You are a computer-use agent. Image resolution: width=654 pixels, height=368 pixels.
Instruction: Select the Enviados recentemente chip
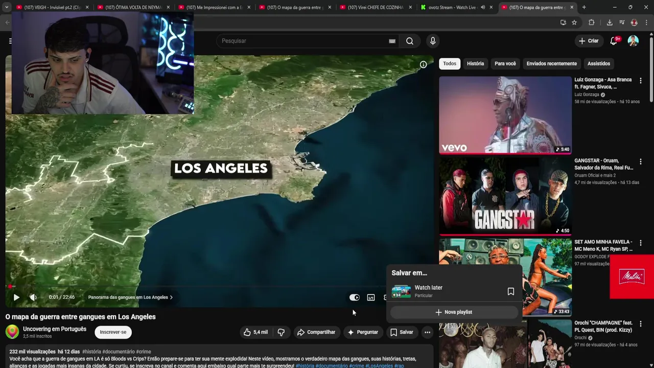pyautogui.click(x=552, y=63)
